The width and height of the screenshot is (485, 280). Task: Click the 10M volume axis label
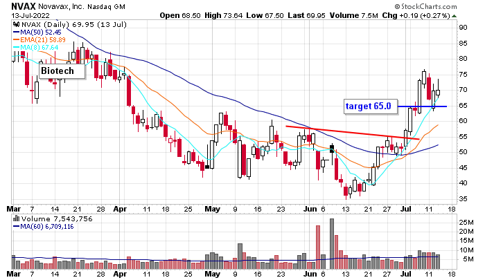(466, 250)
